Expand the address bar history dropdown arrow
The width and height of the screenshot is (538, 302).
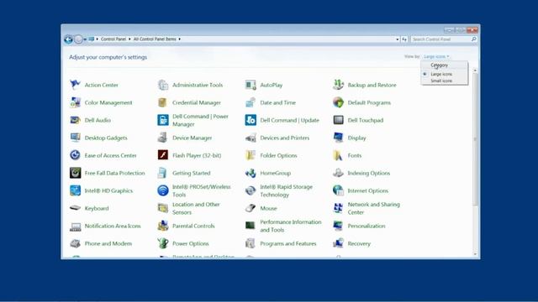tap(398, 39)
